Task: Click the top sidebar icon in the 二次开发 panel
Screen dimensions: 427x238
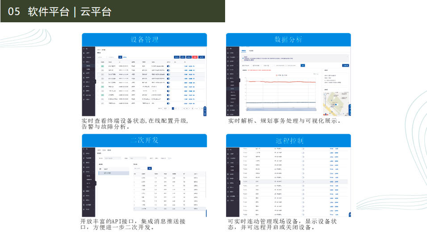Action: 84,149
